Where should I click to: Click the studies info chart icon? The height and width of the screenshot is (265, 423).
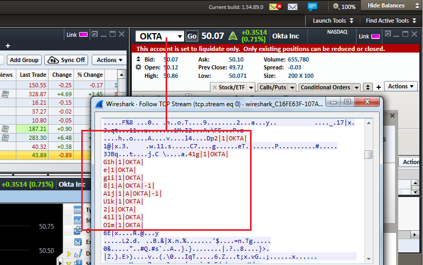pos(78,262)
